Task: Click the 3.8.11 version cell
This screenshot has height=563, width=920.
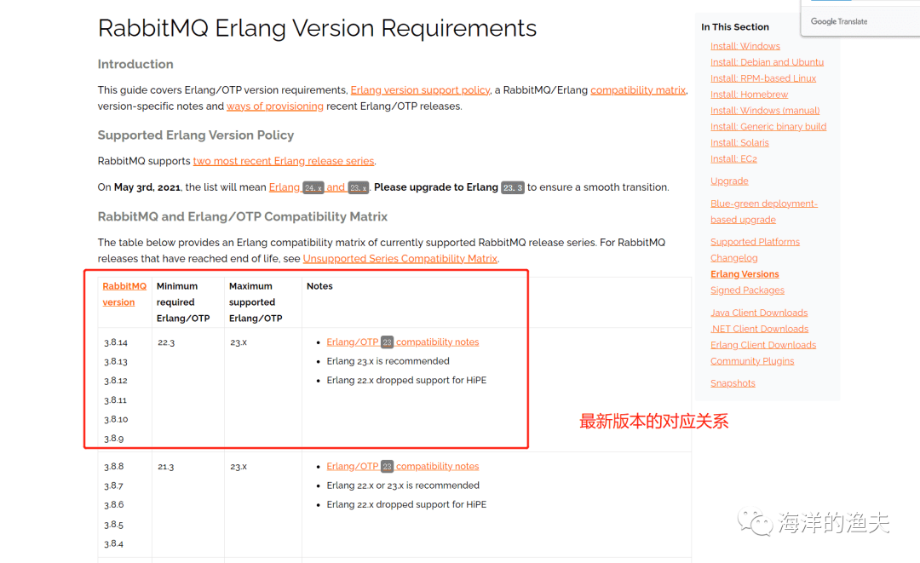Action: (x=116, y=400)
